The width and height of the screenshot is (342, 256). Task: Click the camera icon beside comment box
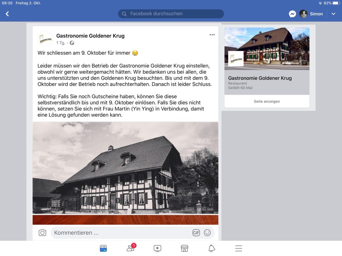pyautogui.click(x=42, y=233)
